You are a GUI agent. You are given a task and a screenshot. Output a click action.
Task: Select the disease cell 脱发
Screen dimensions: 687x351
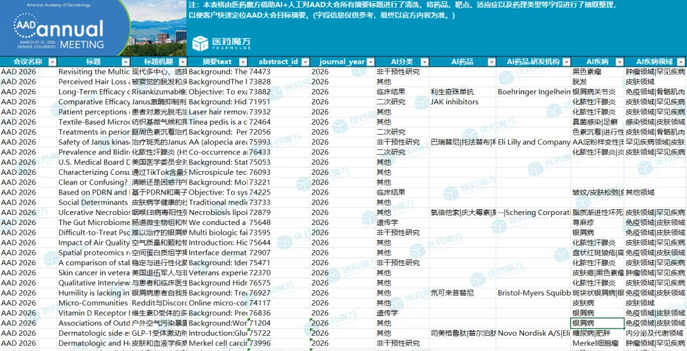tap(597, 81)
